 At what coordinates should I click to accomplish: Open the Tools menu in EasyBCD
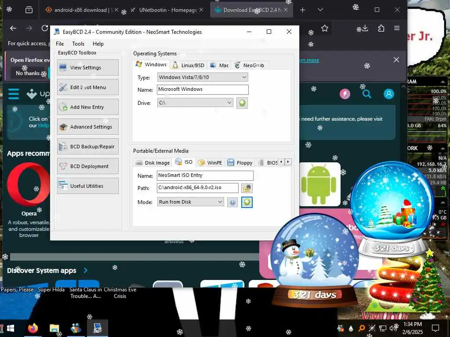pos(78,44)
